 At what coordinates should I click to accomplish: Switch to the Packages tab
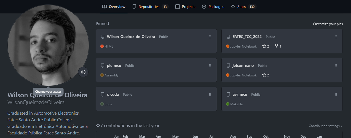click(x=213, y=7)
